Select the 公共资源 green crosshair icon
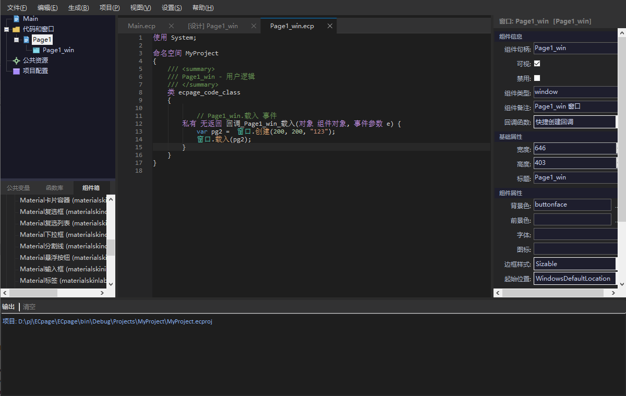Viewport: 626px width, 396px height. pos(16,61)
